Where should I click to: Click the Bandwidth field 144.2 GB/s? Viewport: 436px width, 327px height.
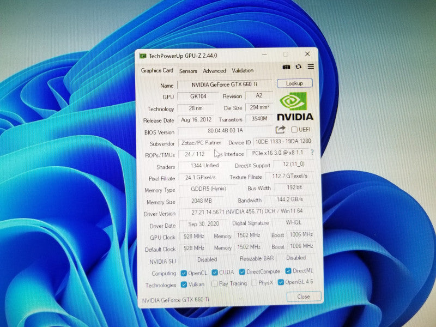(290, 199)
